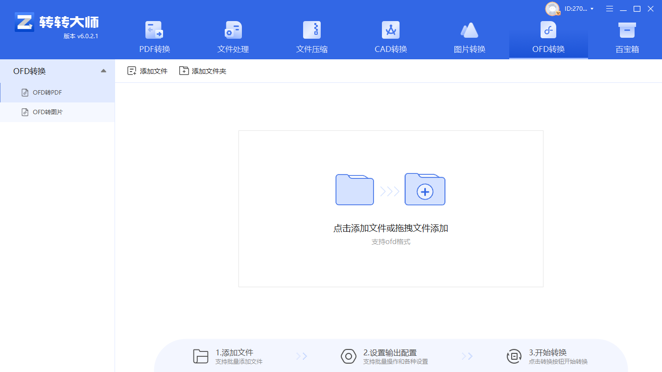
Task: Click the user avatar picture
Action: pyautogui.click(x=553, y=8)
